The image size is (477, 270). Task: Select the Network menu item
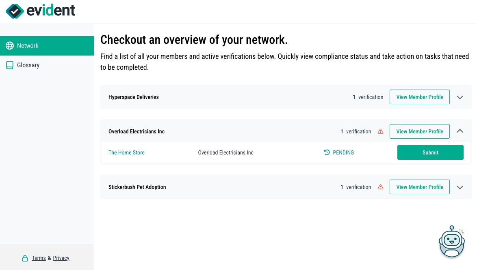(x=28, y=45)
